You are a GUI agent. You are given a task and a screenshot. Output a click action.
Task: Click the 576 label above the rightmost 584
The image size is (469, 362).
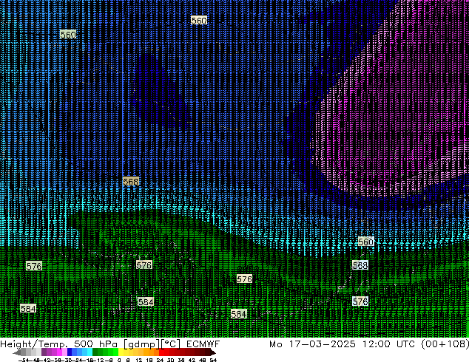(244, 279)
